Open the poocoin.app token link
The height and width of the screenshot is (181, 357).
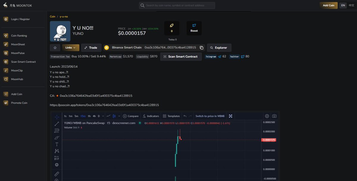coord(104,105)
